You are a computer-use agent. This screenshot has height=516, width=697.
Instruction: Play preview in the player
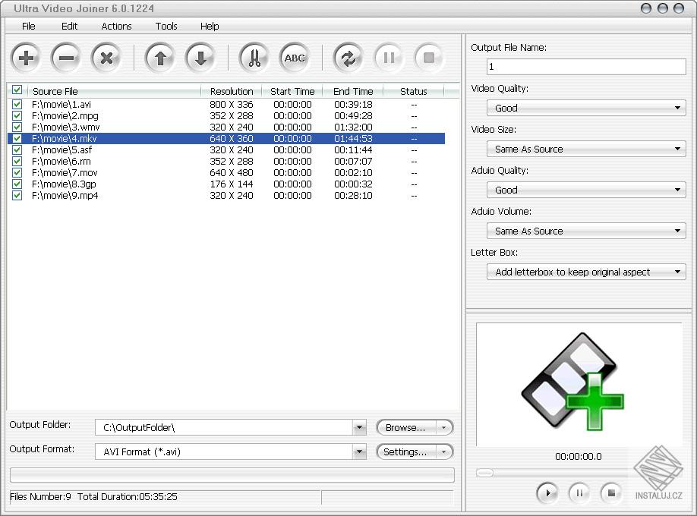tap(547, 492)
